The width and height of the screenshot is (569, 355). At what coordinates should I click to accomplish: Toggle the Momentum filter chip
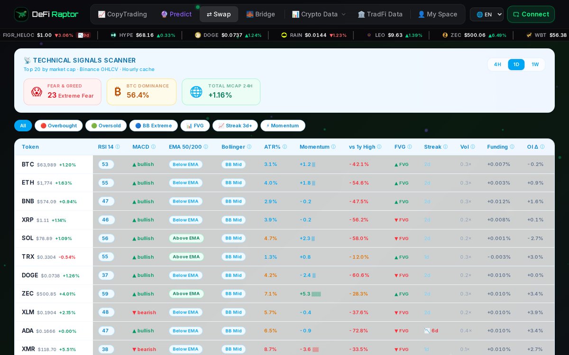pos(283,125)
